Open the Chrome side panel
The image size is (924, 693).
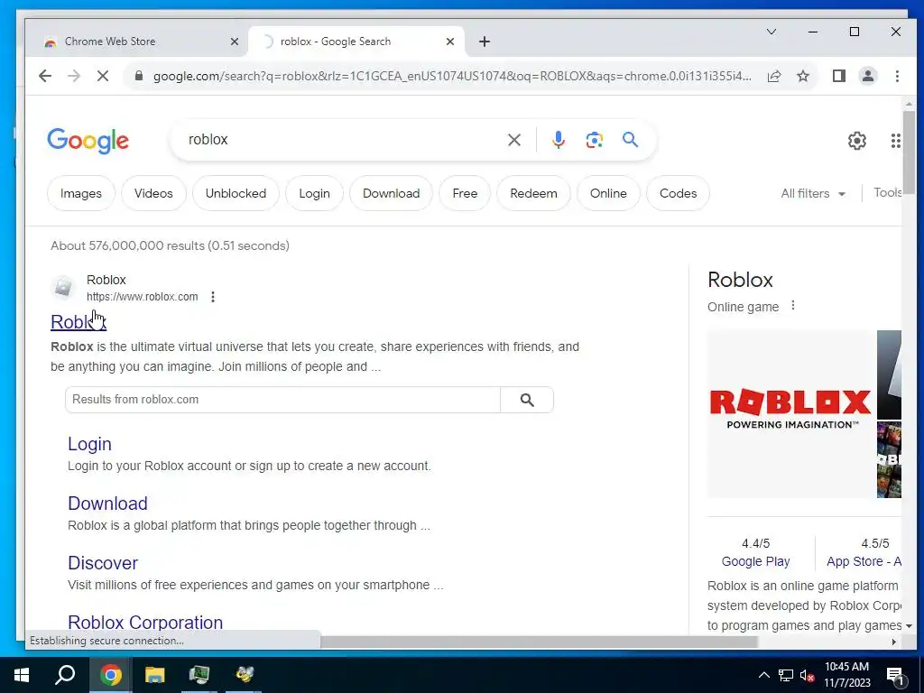point(839,76)
